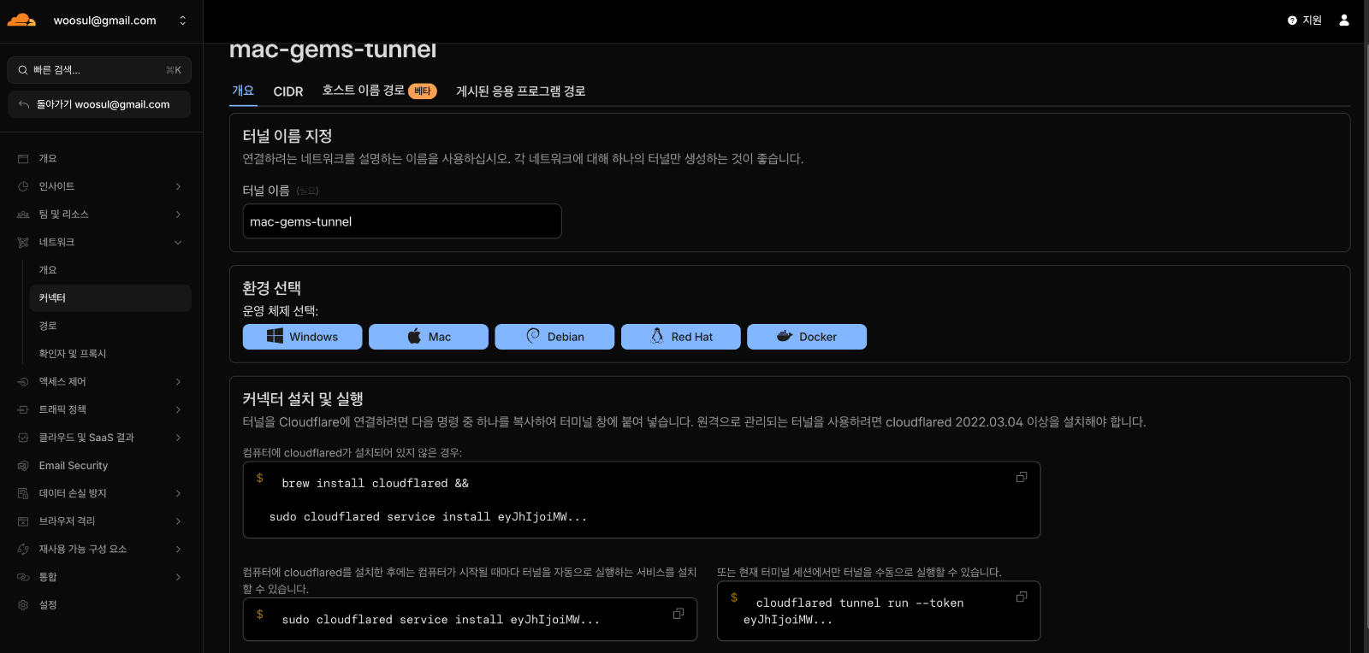Copy the brew install cloudflared command
The image size is (1369, 653).
(1022, 477)
